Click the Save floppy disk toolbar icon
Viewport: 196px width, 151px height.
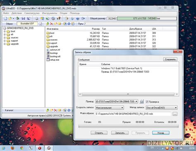point(23,19)
